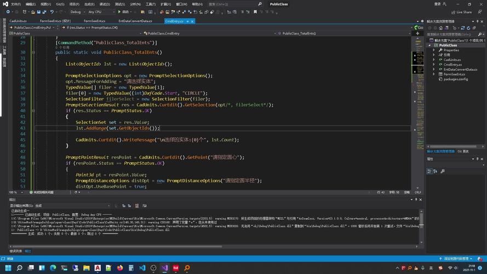This screenshot has height=274, width=487.
Task: Expand the Properties node in Solution Explorer
Action: coord(434,50)
